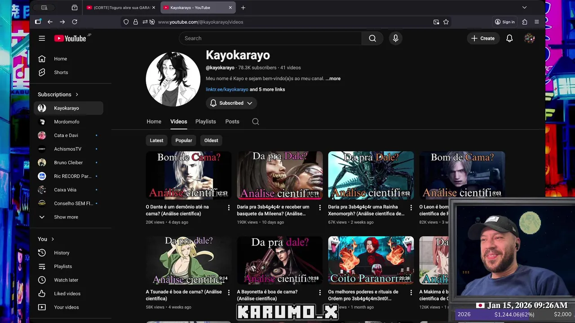575x323 pixels.
Task: Go to the YouTube logo home link
Action: coord(70,39)
